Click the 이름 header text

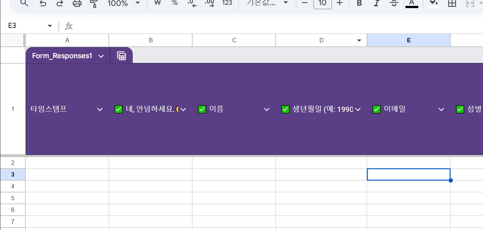(216, 109)
